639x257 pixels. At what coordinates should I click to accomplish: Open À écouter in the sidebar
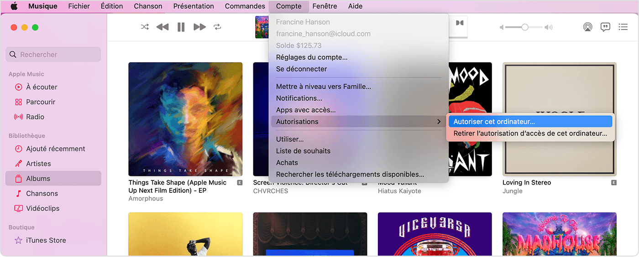tap(53, 87)
